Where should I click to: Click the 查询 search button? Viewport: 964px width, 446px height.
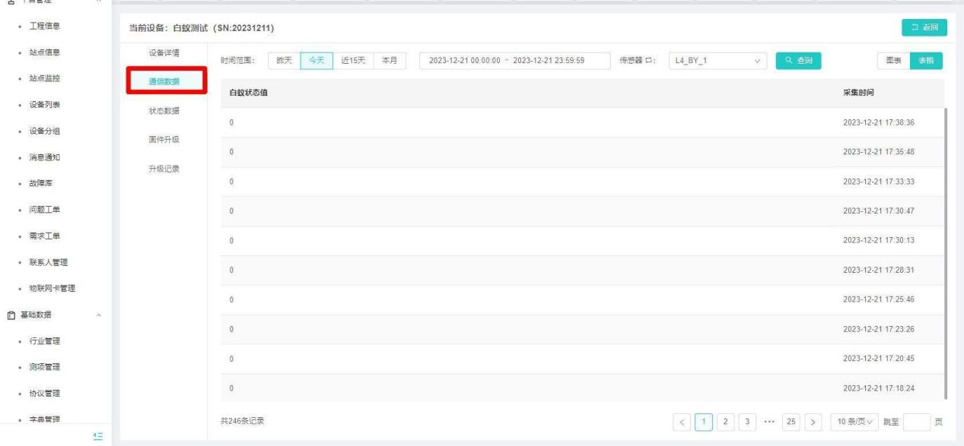(798, 61)
